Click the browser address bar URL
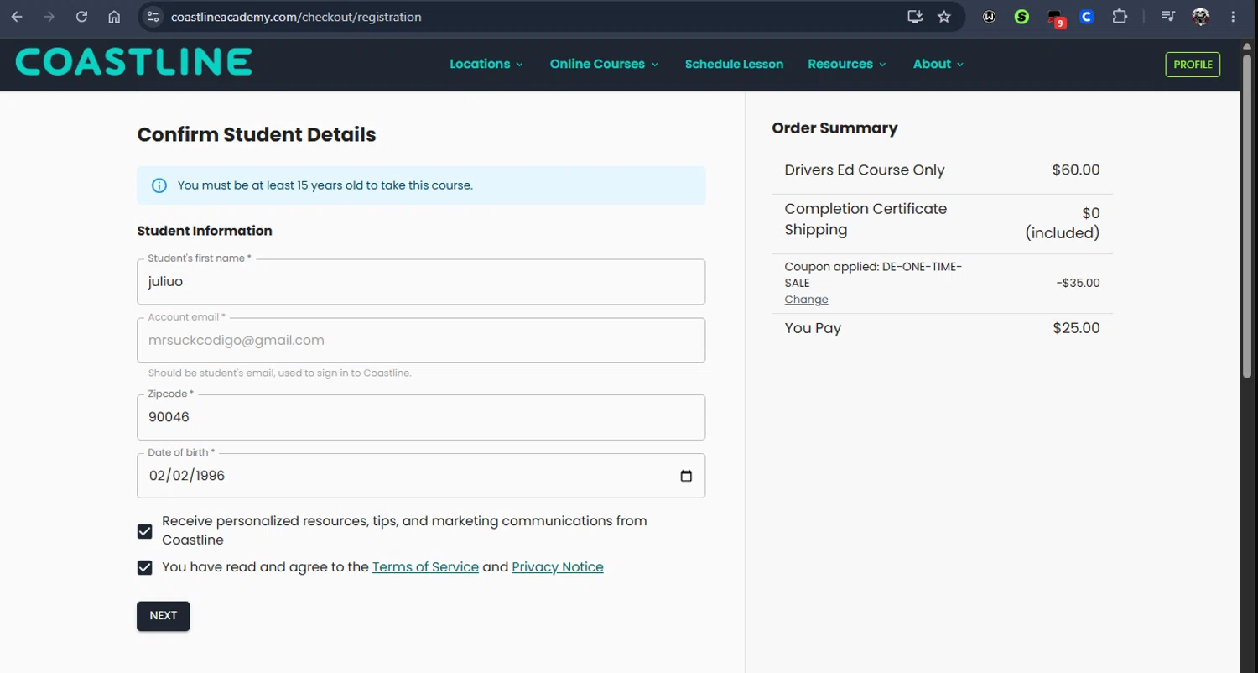Screen dimensions: 1258x673 296,17
